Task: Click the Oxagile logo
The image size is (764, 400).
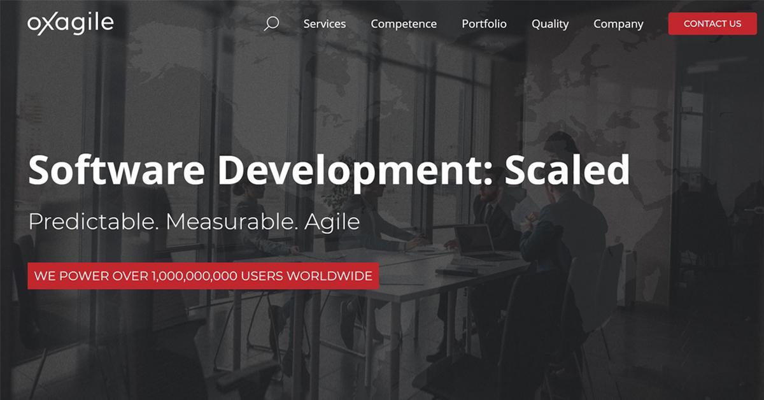Action: click(70, 24)
